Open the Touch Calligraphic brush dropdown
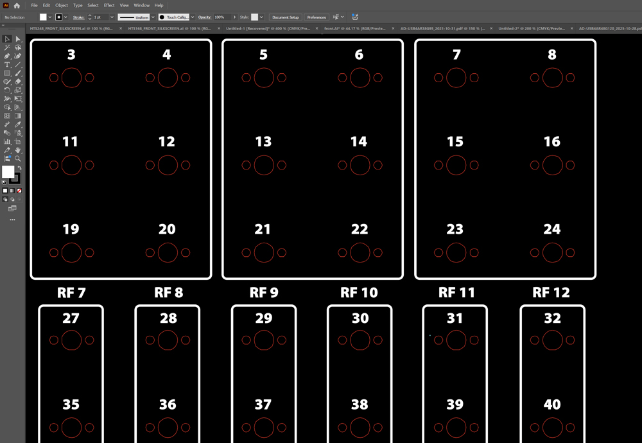The width and height of the screenshot is (642, 443). pyautogui.click(x=193, y=17)
